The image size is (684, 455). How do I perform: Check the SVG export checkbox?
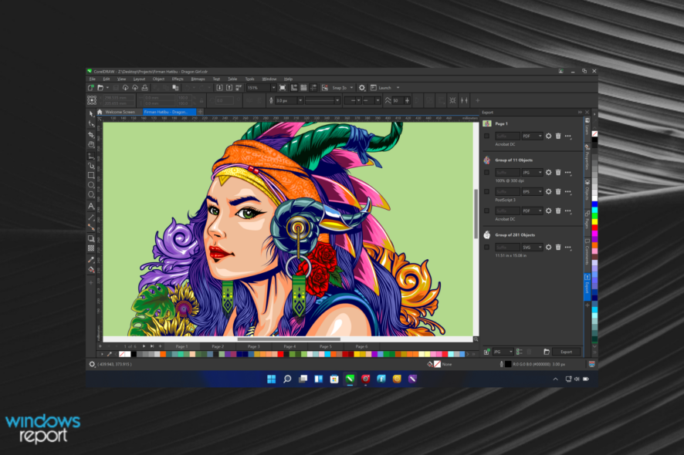[487, 248]
